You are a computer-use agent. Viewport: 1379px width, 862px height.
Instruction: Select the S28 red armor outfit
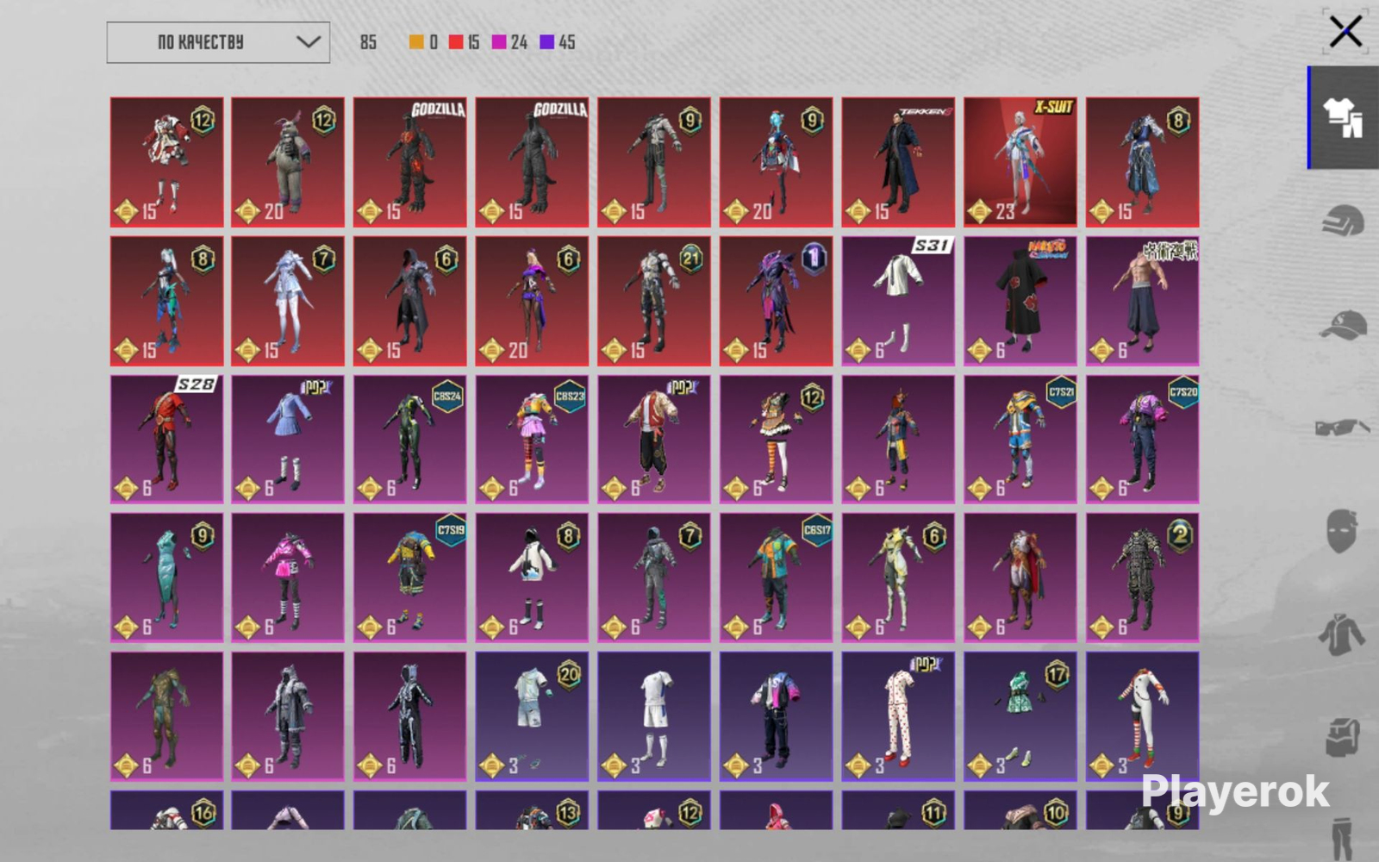166,440
